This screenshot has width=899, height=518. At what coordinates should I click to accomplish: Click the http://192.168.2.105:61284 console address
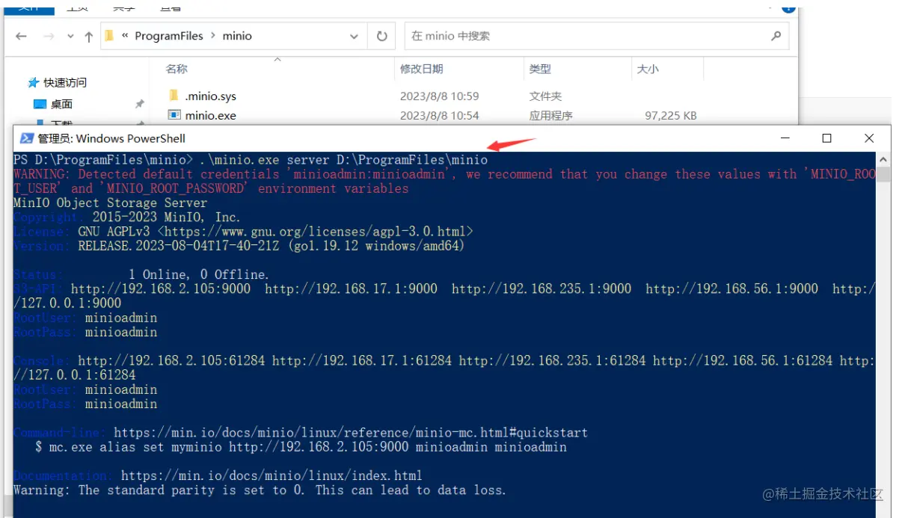[x=171, y=361]
